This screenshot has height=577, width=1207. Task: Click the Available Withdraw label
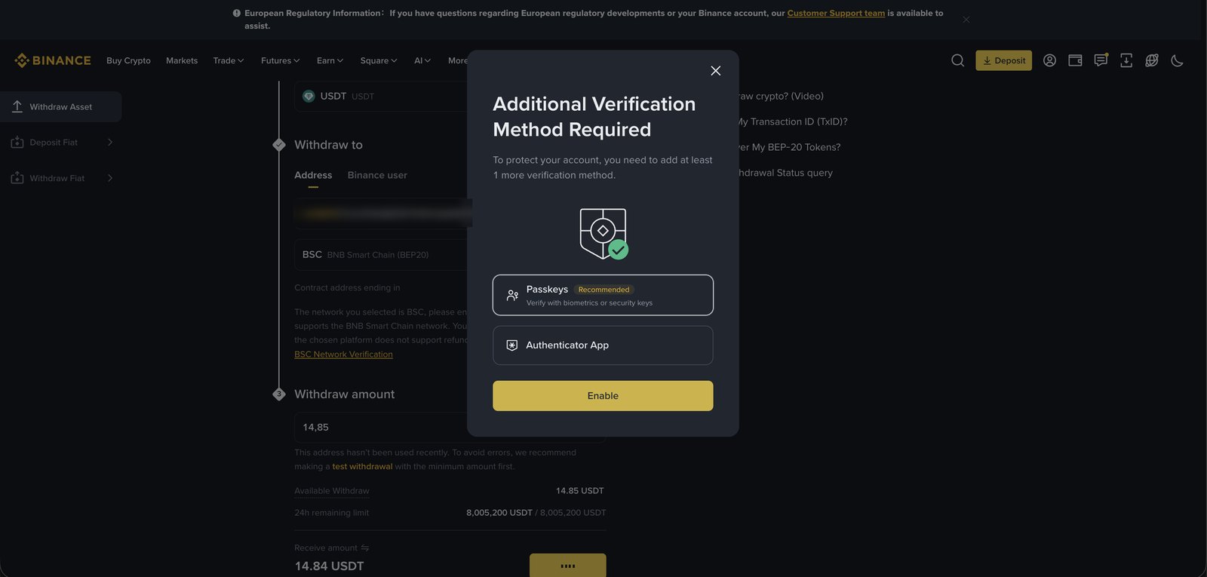coord(332,491)
